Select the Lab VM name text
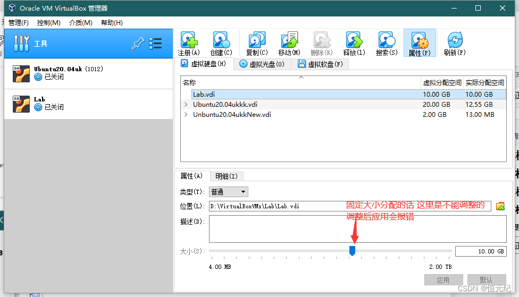Screen dimensions: 519x297 [39, 99]
